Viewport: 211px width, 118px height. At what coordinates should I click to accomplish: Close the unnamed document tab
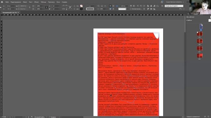click(18, 12)
